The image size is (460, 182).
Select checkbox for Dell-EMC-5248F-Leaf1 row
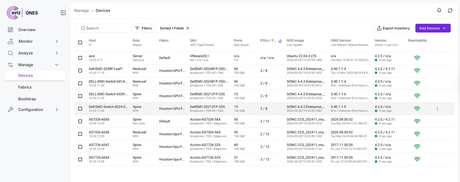(80, 71)
